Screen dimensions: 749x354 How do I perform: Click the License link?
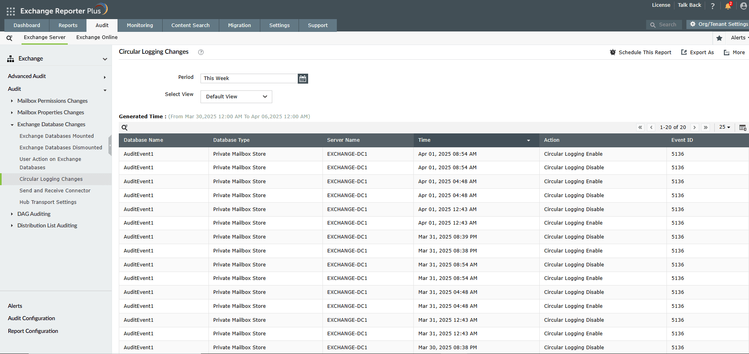[x=661, y=5]
